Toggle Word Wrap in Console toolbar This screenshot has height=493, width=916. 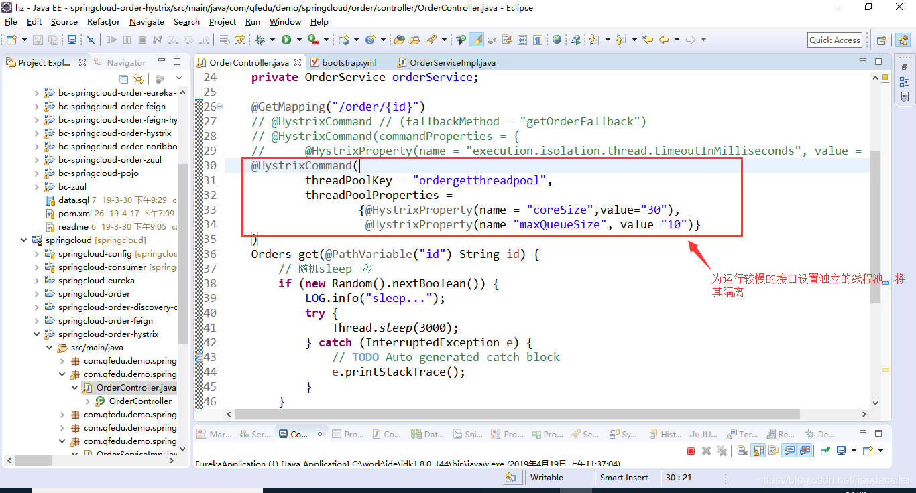[773, 451]
